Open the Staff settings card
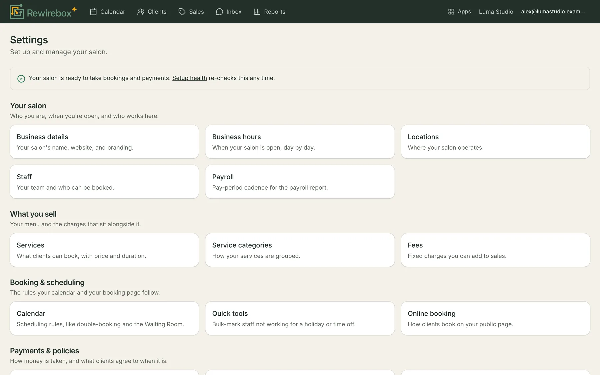 coord(104,182)
